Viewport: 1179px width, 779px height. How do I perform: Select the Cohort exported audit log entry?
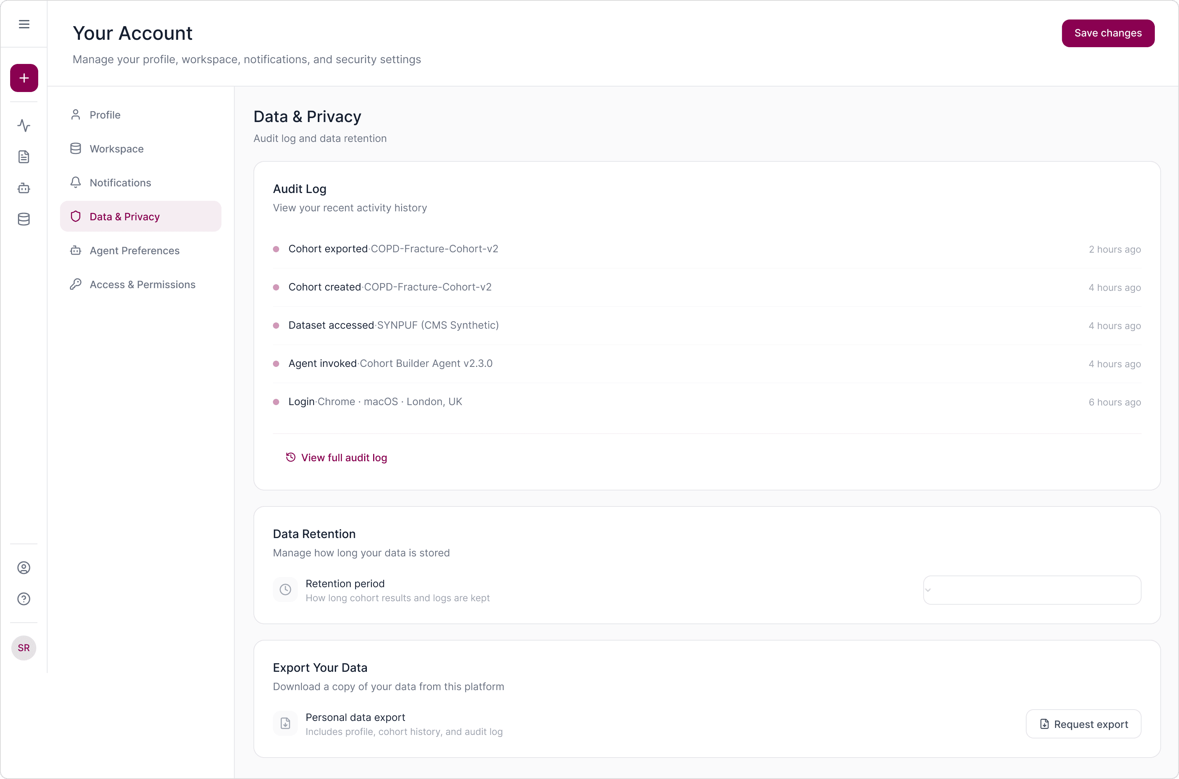pos(706,249)
